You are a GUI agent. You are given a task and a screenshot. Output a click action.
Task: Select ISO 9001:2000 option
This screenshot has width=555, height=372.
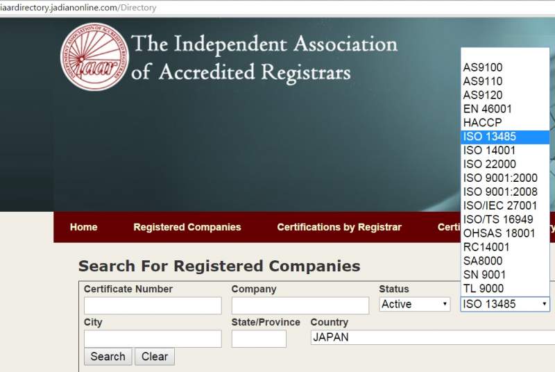[x=505, y=178]
